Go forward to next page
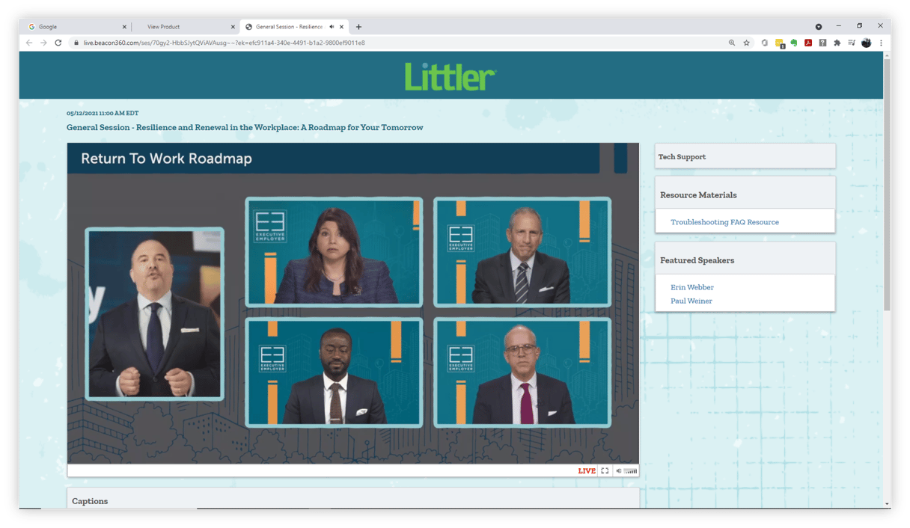Image resolution: width=910 pixels, height=528 pixels. [43, 43]
